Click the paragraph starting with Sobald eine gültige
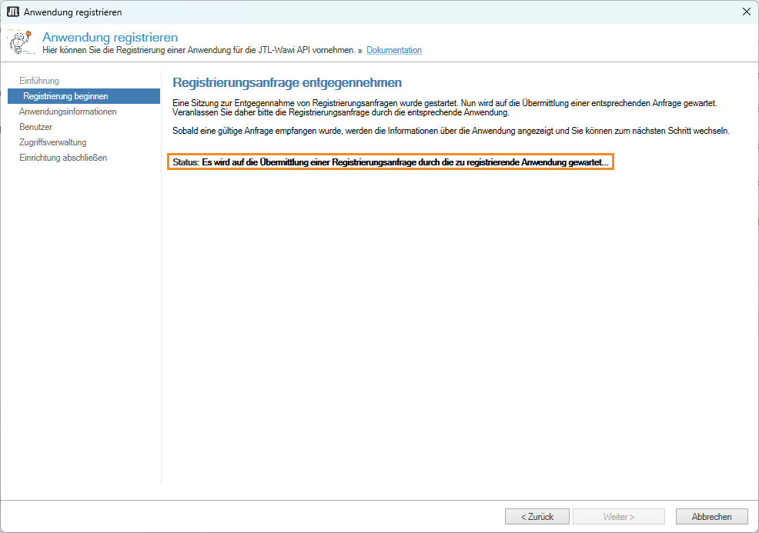 click(450, 131)
